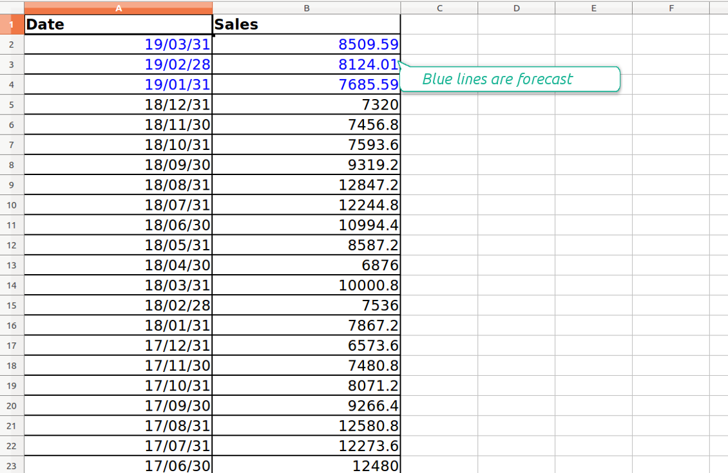Screen dimensions: 728x473
Task: Select date cell 18/12/31
Action: (119, 104)
